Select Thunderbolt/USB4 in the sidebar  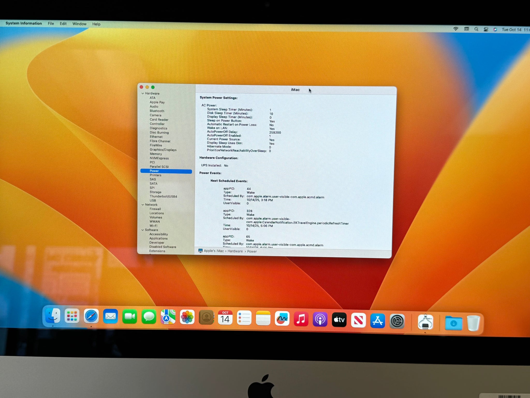(x=163, y=196)
